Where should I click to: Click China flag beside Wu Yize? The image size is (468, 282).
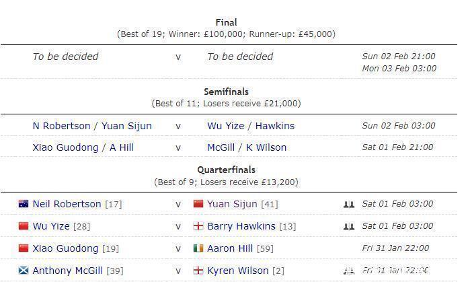click(24, 226)
